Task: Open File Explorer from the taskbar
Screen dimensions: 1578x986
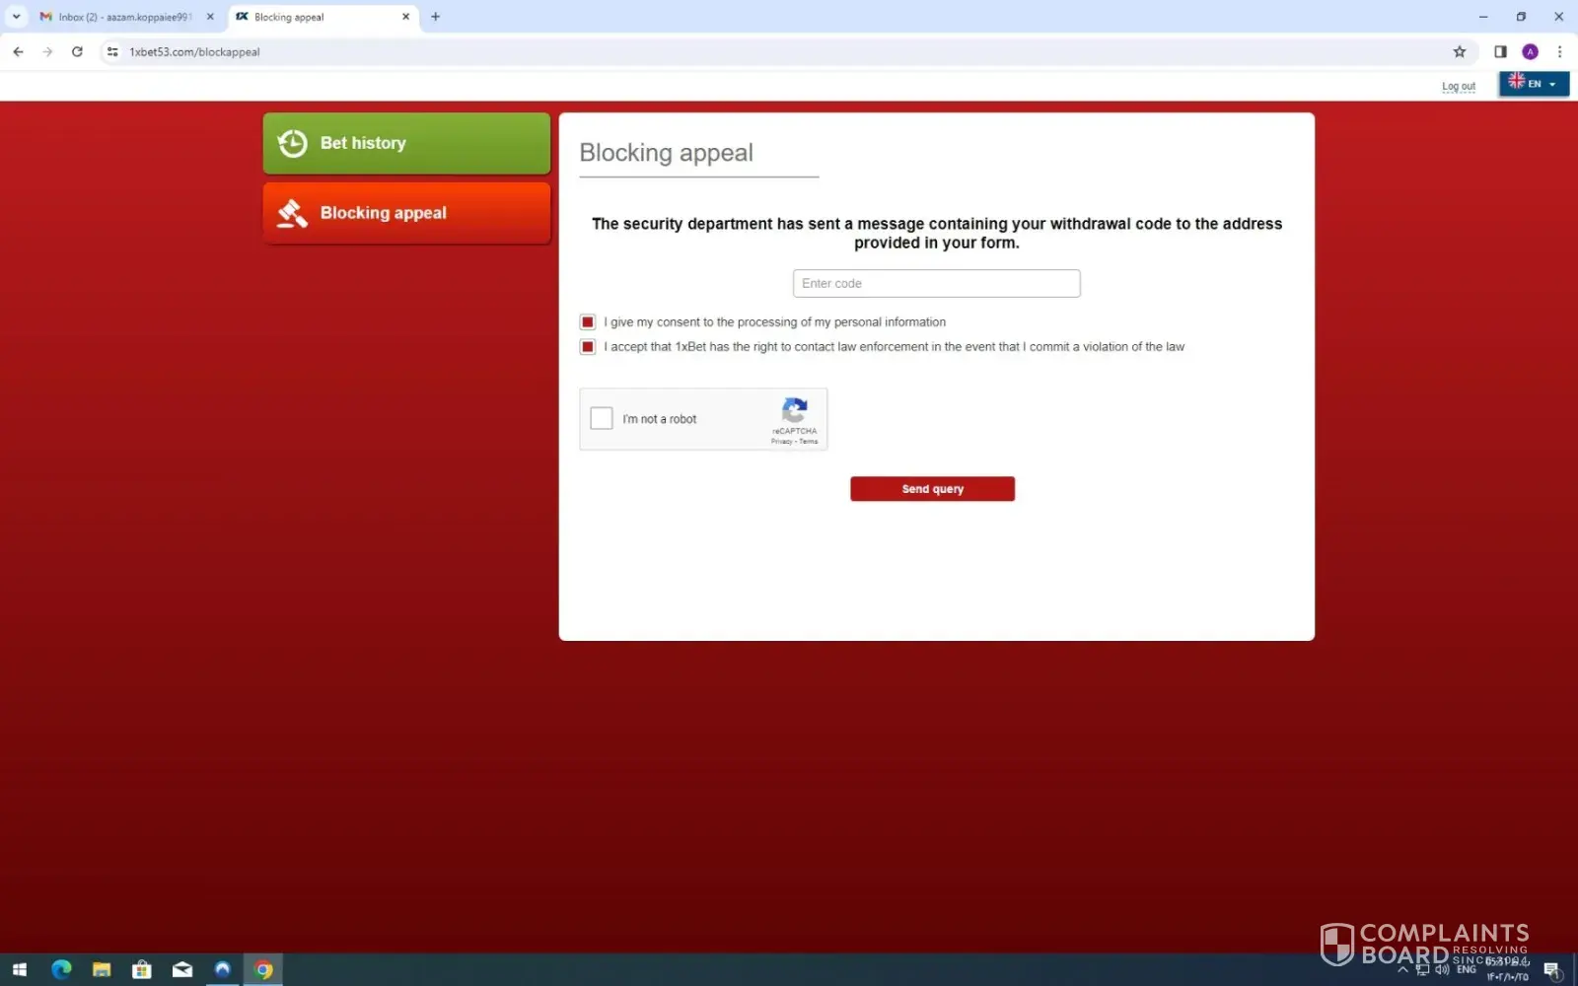Action: point(102,969)
